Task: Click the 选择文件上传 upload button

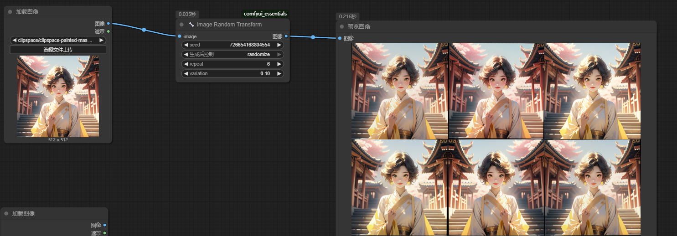Action: pos(58,50)
